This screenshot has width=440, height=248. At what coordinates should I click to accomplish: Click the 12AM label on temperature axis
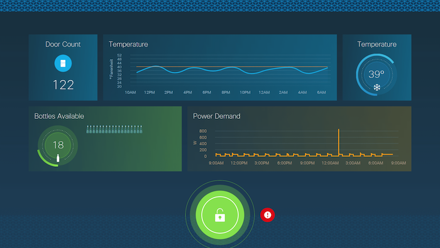click(264, 93)
